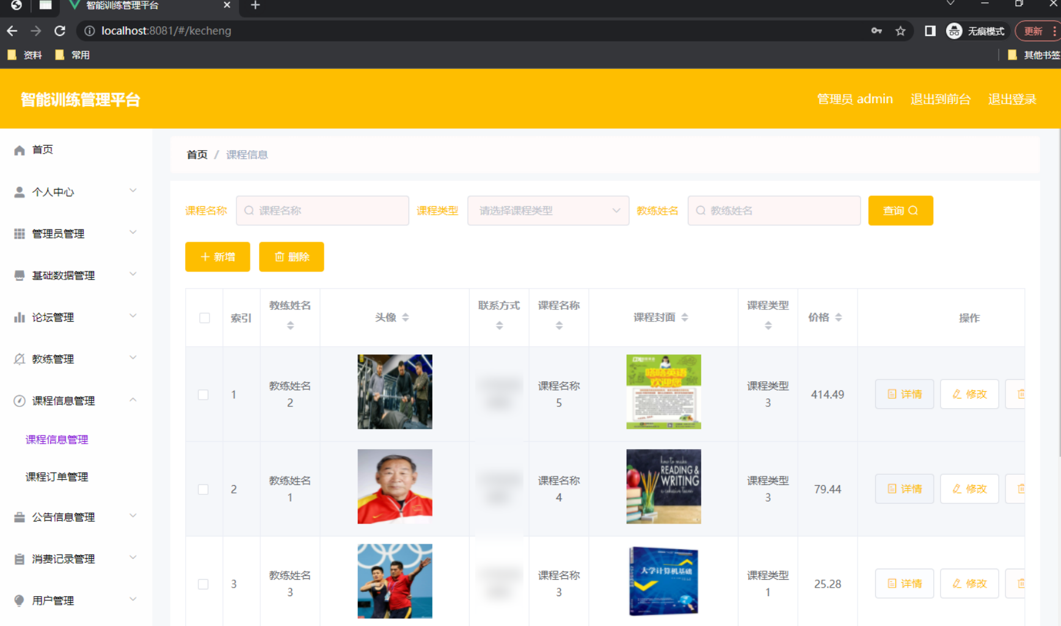Screen dimensions: 1061x626
Task: Expand the 公告信息管理 sidebar menu
Action: tap(76, 517)
